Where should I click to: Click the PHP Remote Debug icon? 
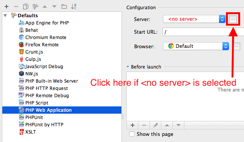coord(22,95)
